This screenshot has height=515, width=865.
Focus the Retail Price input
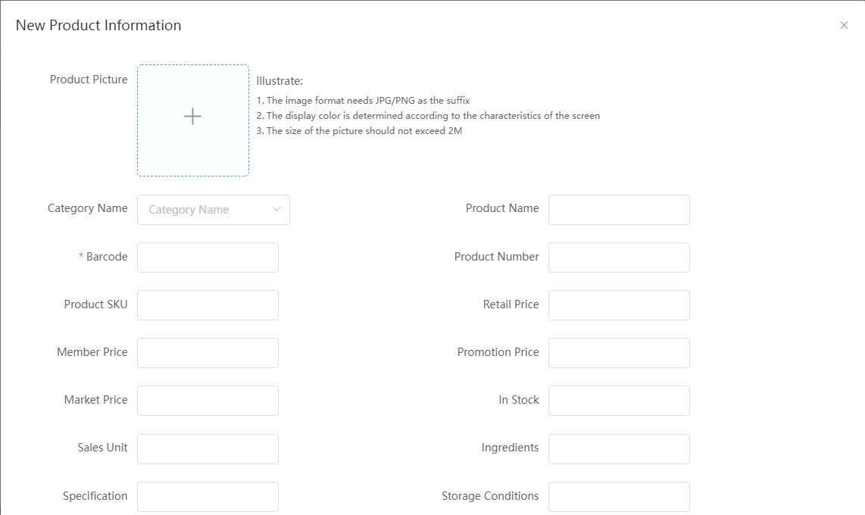tap(619, 305)
